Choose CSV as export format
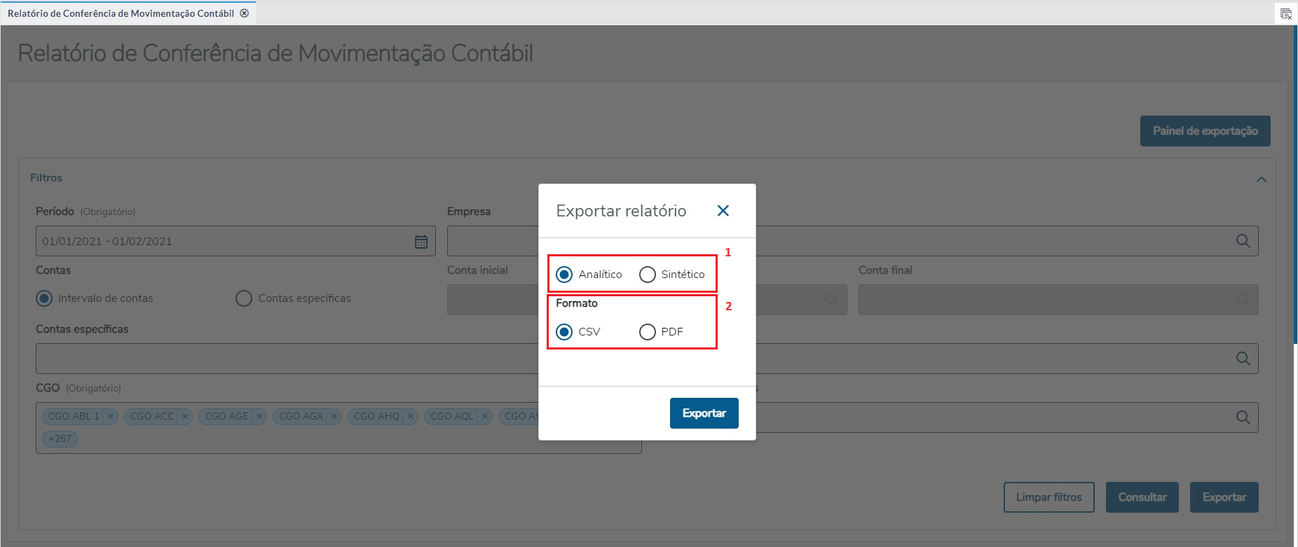The width and height of the screenshot is (1298, 547). pyautogui.click(x=564, y=332)
